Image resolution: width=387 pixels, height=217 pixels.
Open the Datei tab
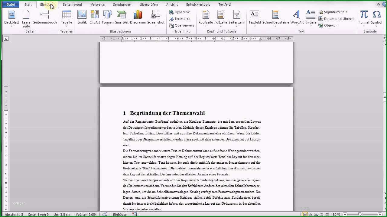click(11, 5)
